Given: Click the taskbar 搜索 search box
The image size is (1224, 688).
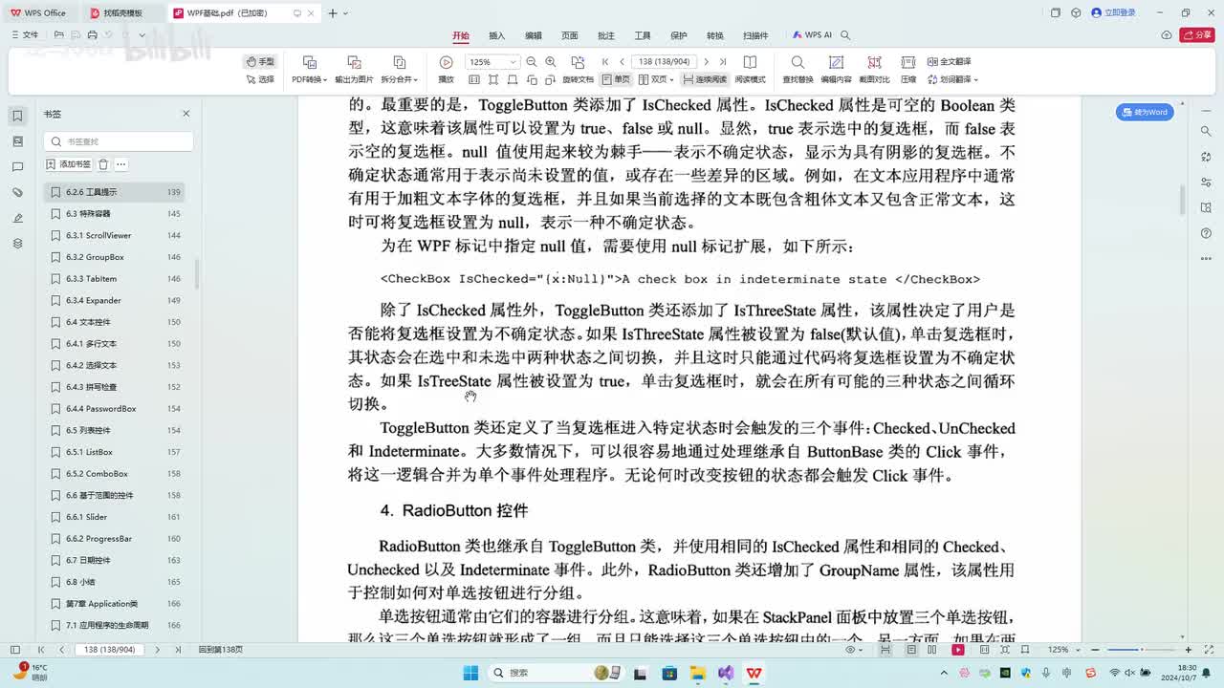Looking at the screenshot, I should click(x=557, y=673).
